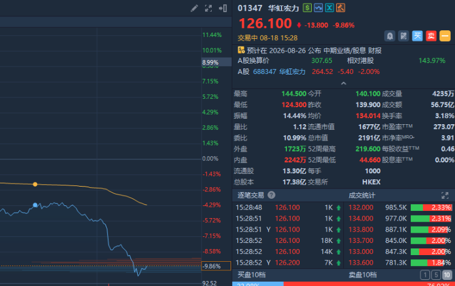Select 1-level order book depth
Screen dimensions: 455x286
[x=425, y=274]
